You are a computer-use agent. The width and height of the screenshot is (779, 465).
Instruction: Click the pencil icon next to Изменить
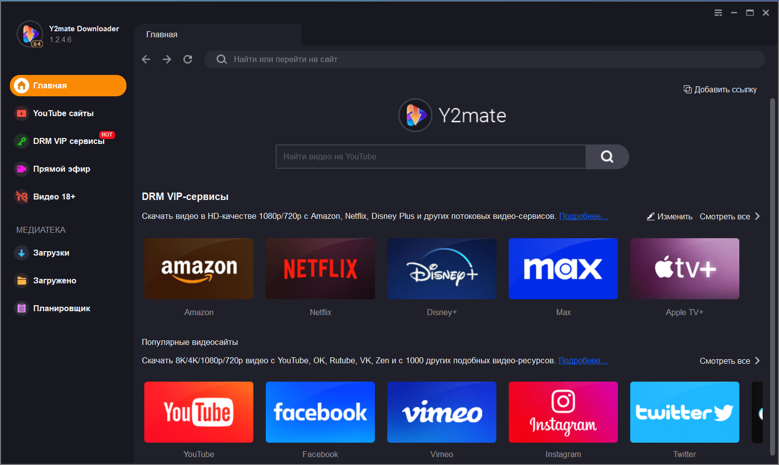tap(651, 216)
